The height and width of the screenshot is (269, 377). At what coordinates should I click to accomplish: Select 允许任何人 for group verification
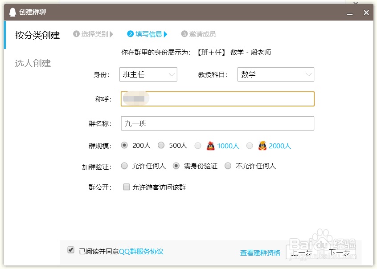coord(124,166)
